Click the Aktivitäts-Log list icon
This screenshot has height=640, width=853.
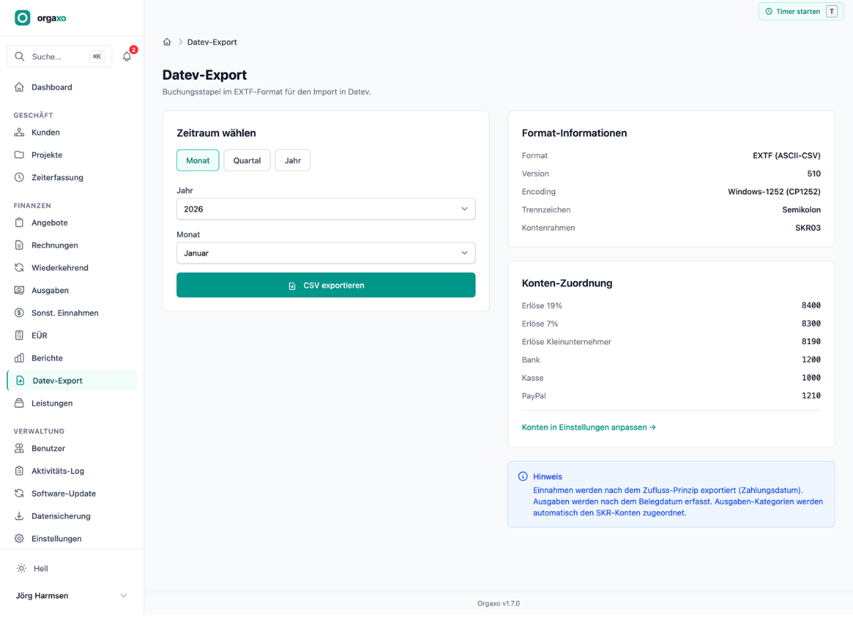[19, 471]
